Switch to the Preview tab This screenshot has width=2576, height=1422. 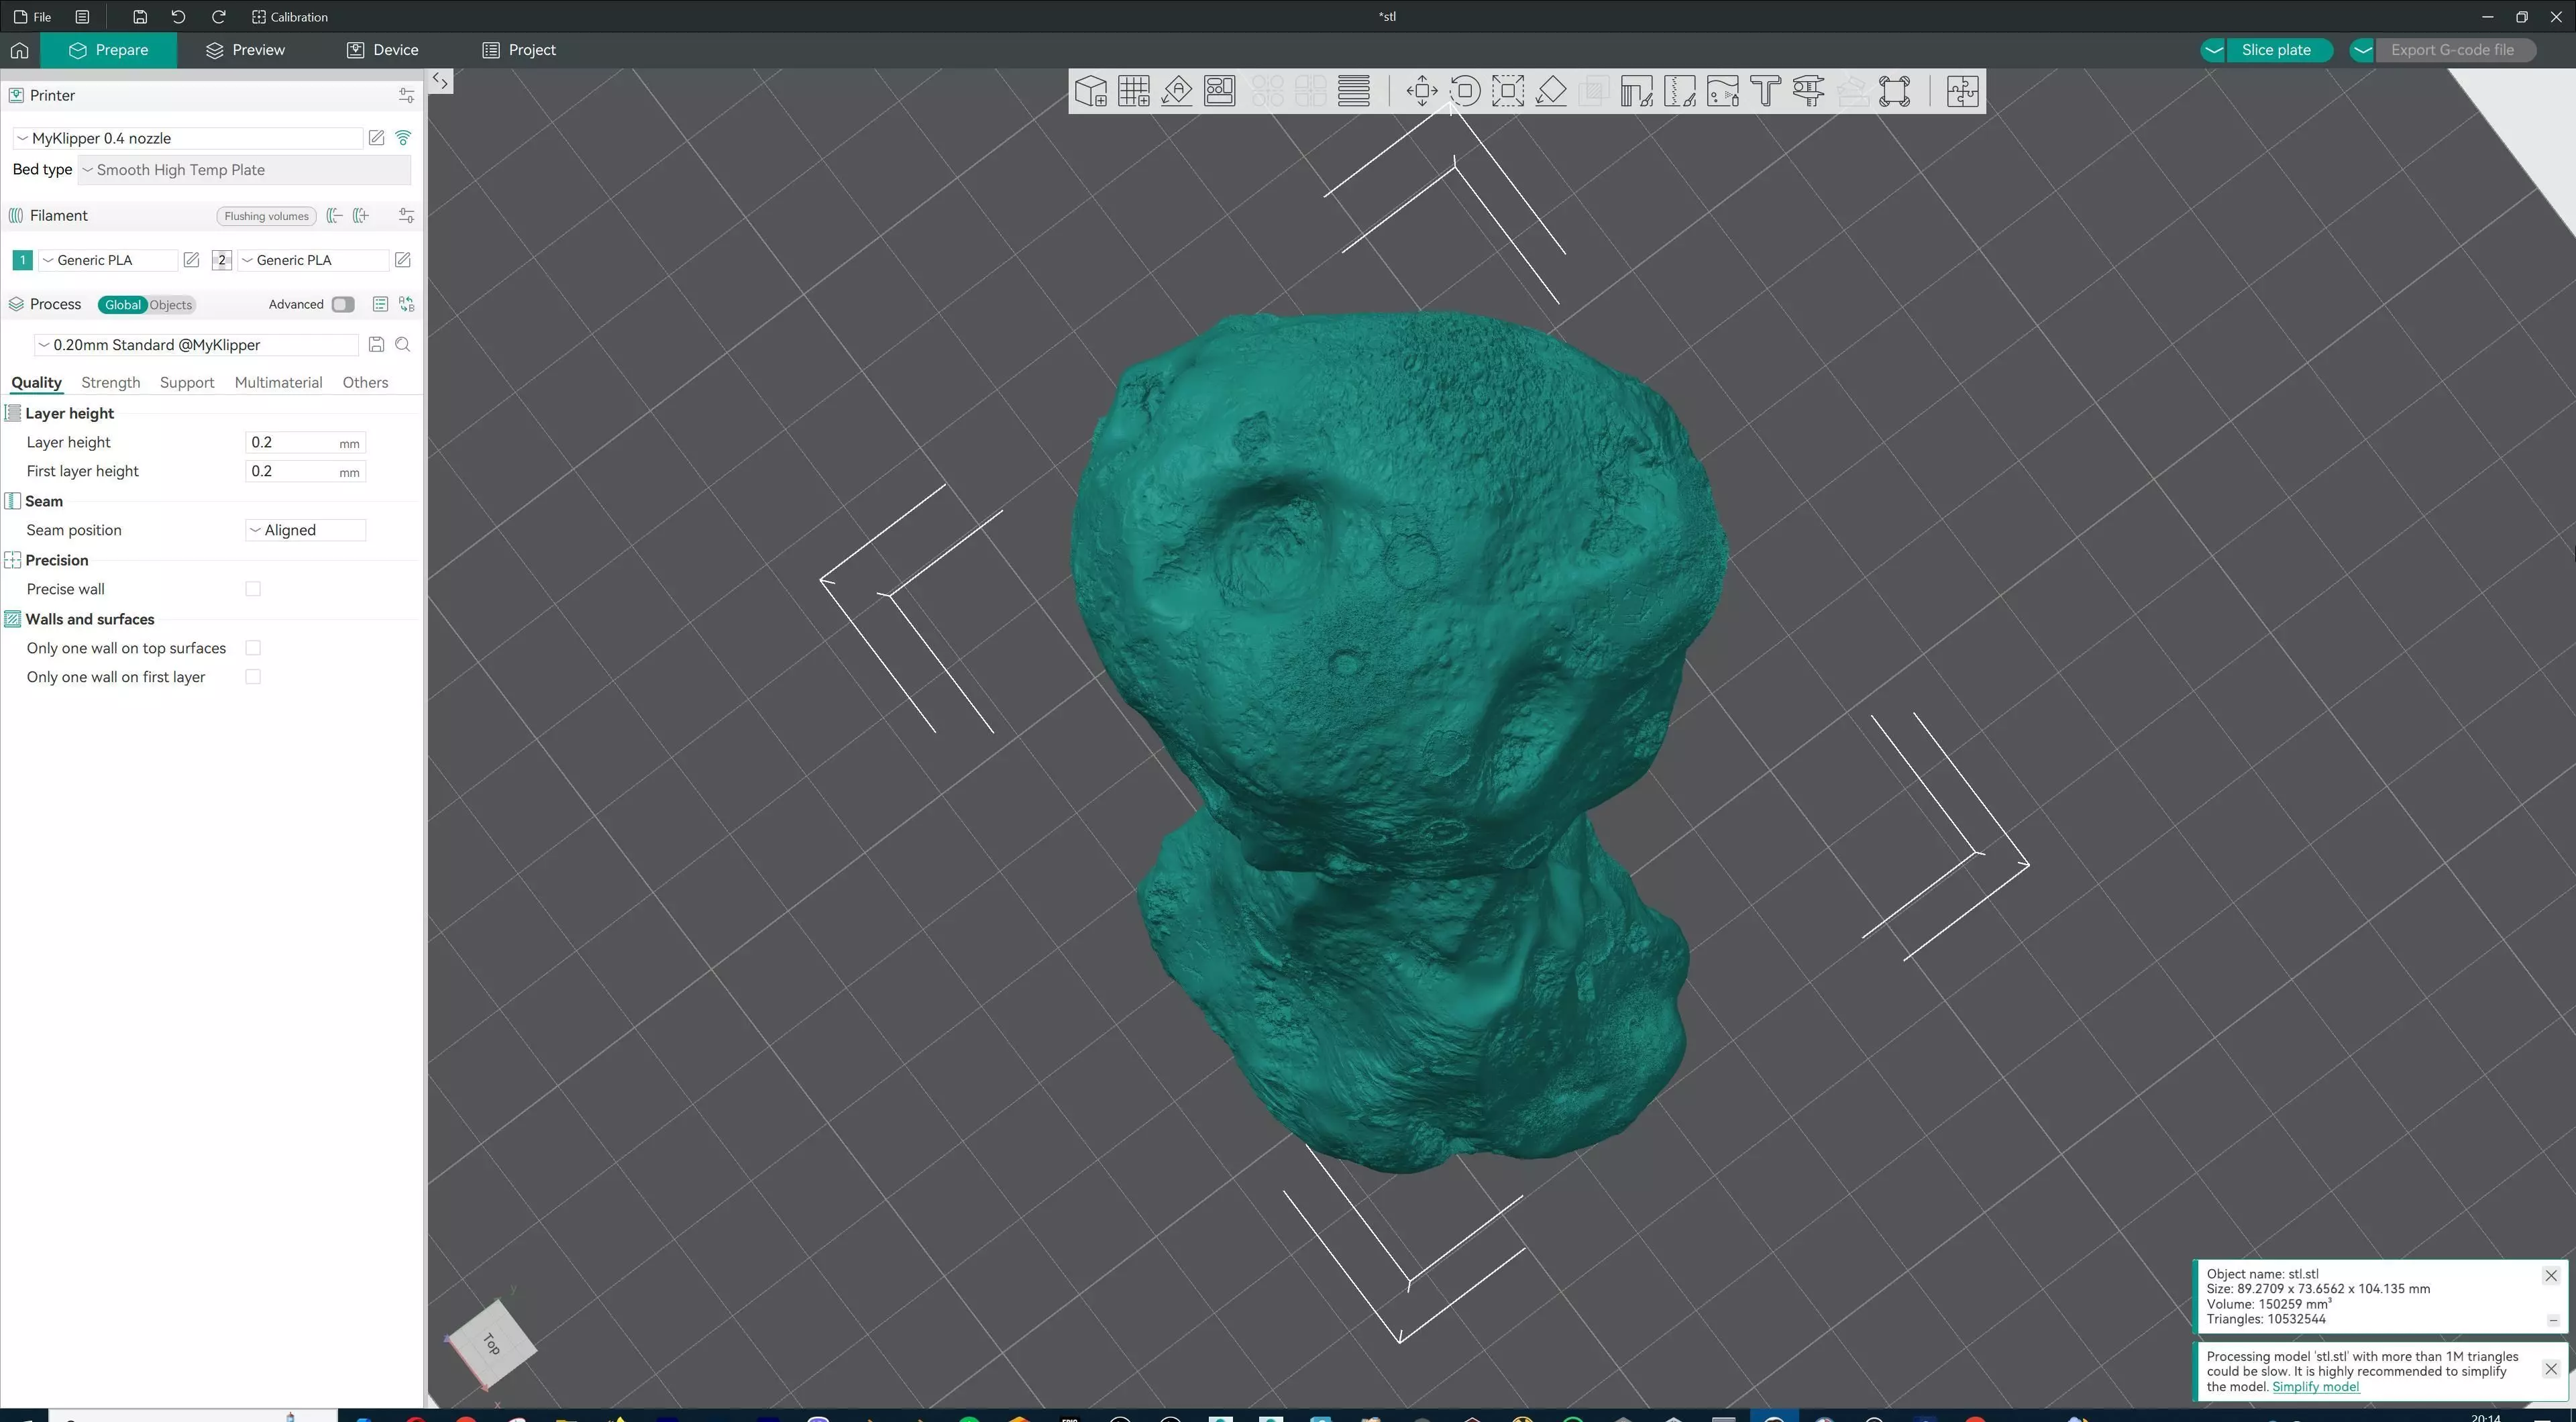245,50
